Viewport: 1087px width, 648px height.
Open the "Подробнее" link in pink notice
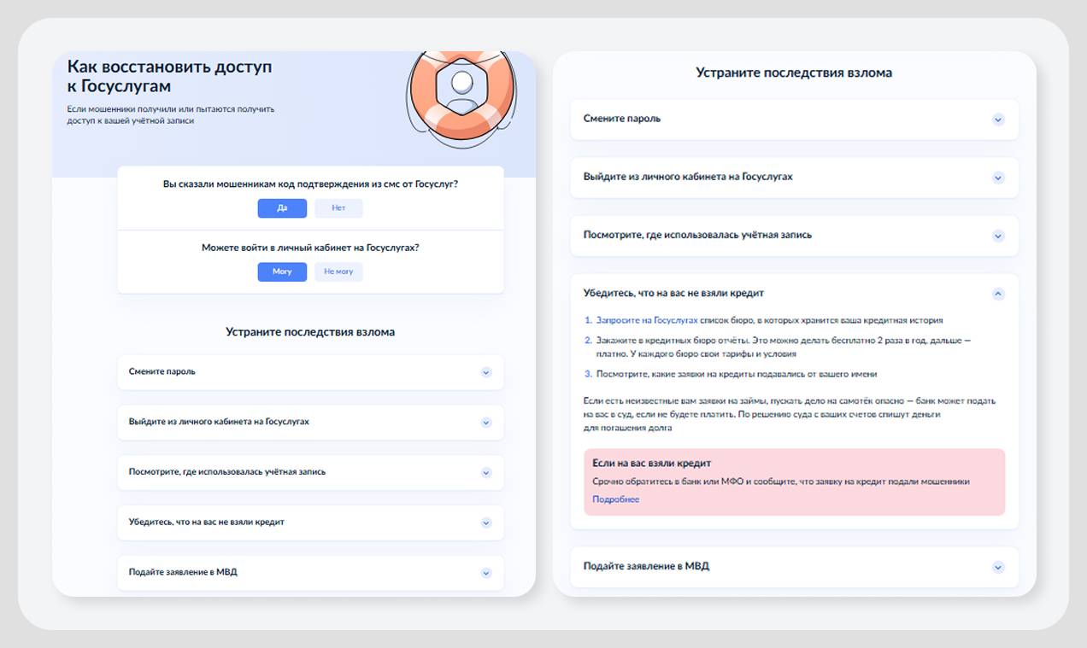tap(615, 499)
